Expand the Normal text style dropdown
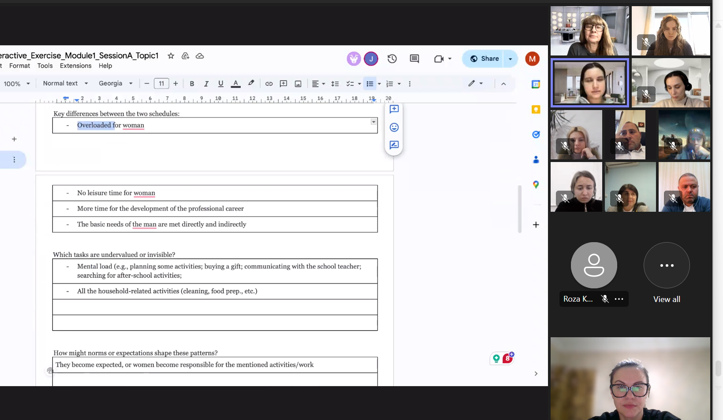The width and height of the screenshot is (723, 420). pyautogui.click(x=65, y=84)
